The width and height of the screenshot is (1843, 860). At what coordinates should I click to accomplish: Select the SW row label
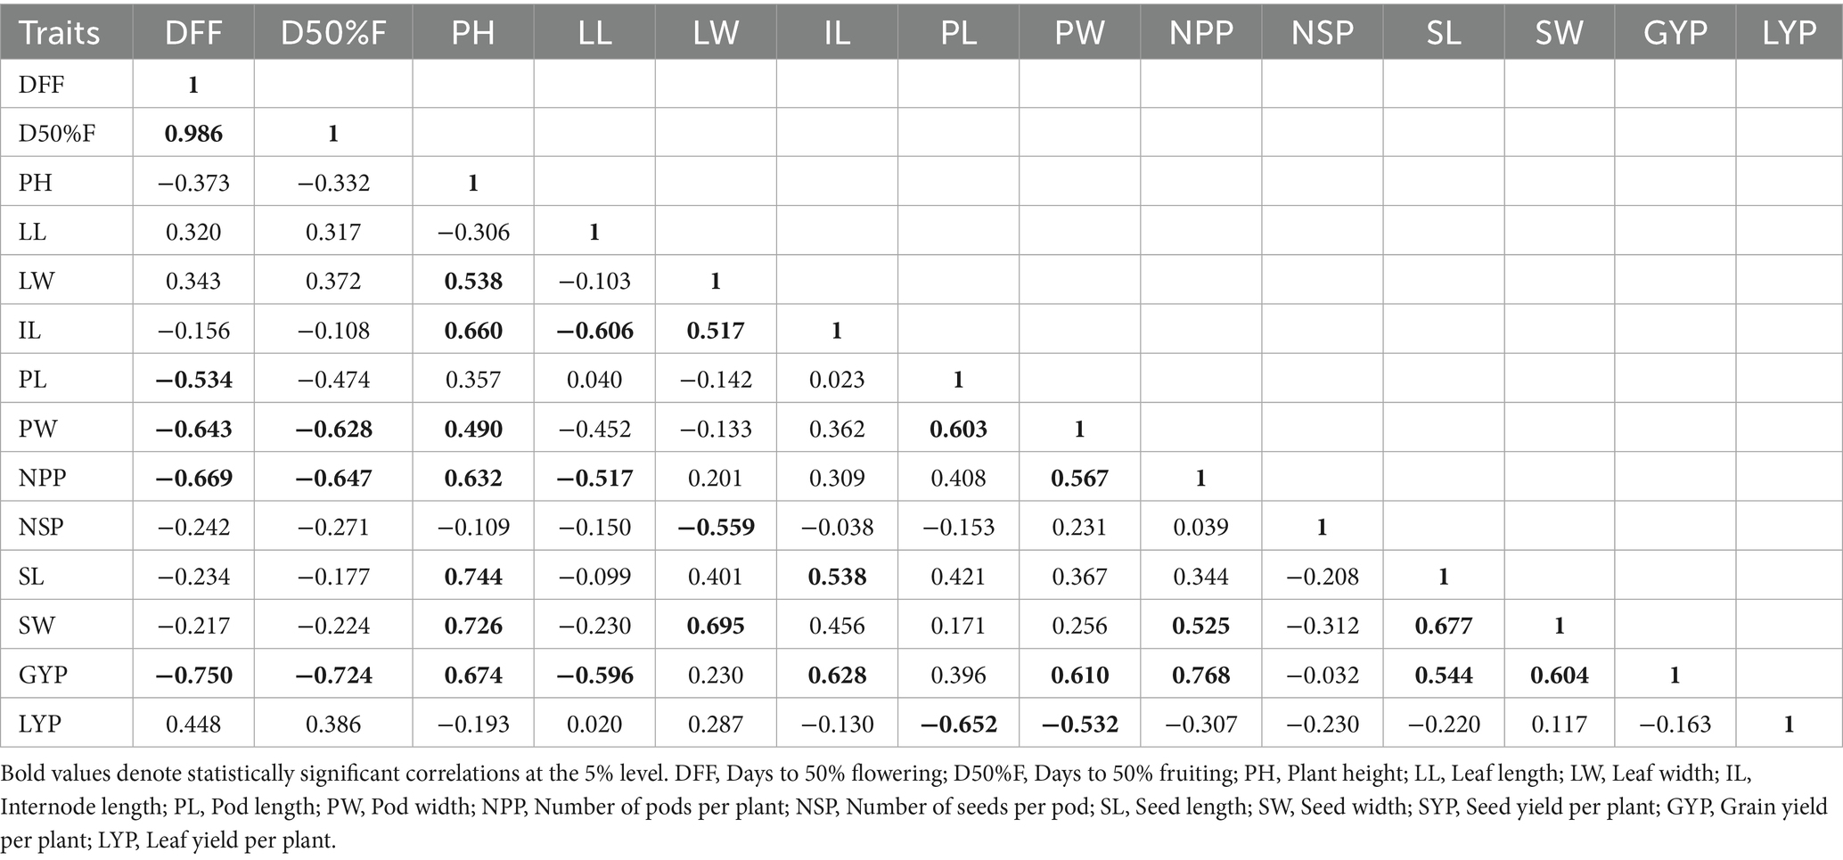[x=37, y=626]
